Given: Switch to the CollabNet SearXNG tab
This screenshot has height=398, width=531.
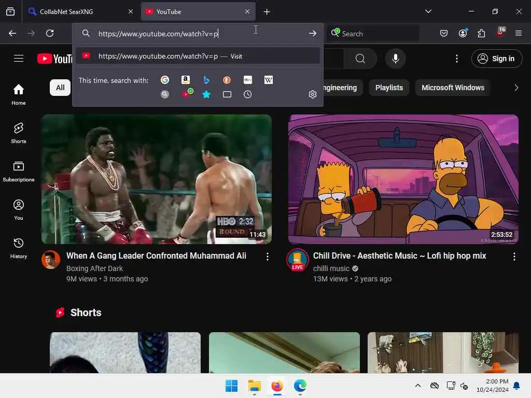Looking at the screenshot, I should point(80,11).
